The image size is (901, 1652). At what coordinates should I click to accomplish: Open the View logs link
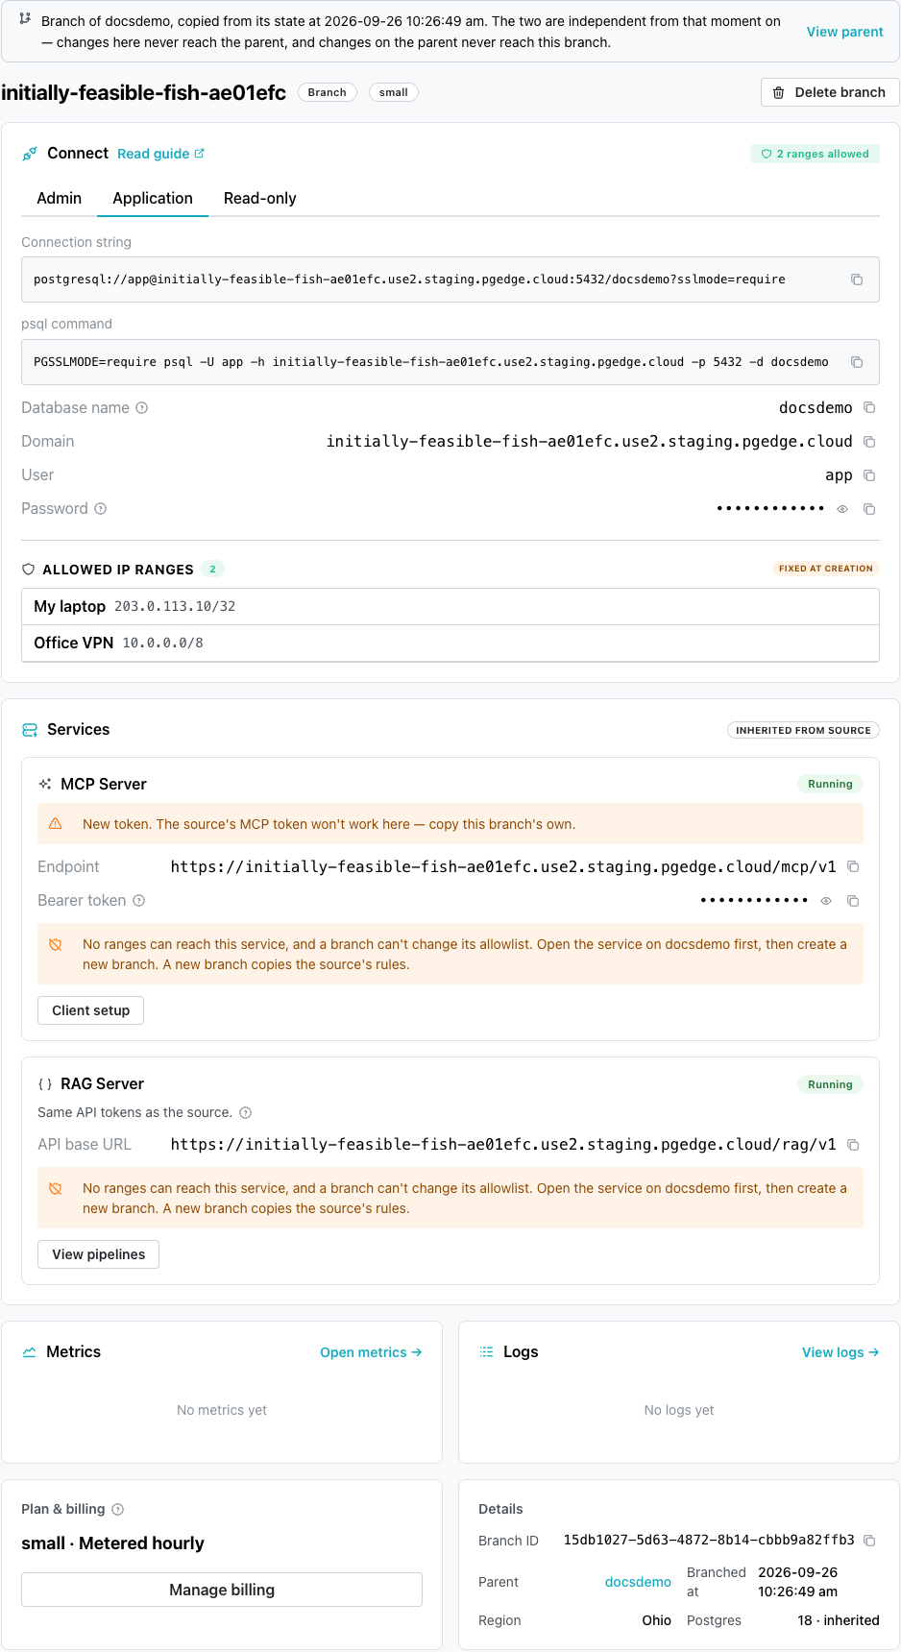[840, 1352]
